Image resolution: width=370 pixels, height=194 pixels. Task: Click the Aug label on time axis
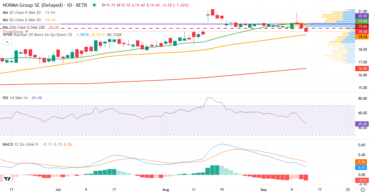click(166, 190)
